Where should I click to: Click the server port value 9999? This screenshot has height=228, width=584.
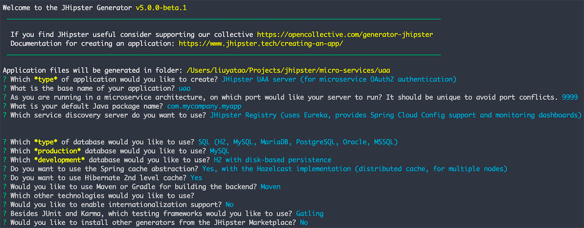[570, 97]
